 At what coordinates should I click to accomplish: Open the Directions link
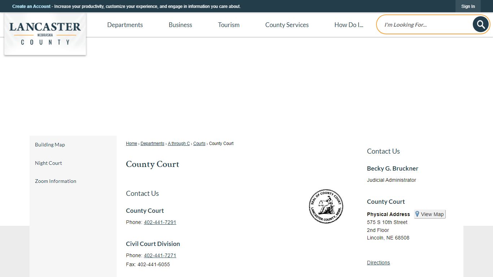[x=378, y=263]
